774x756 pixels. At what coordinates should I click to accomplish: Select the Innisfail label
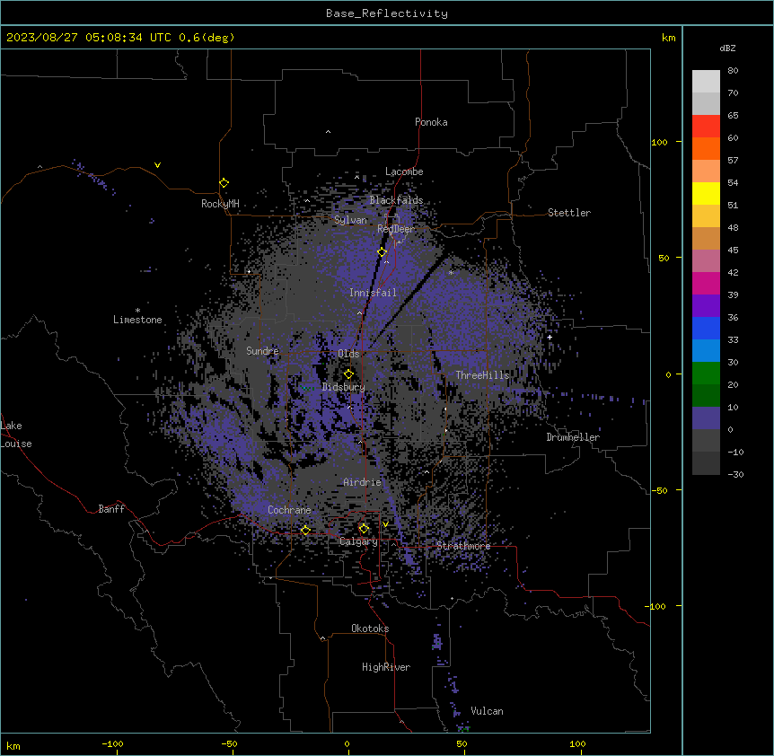point(373,293)
